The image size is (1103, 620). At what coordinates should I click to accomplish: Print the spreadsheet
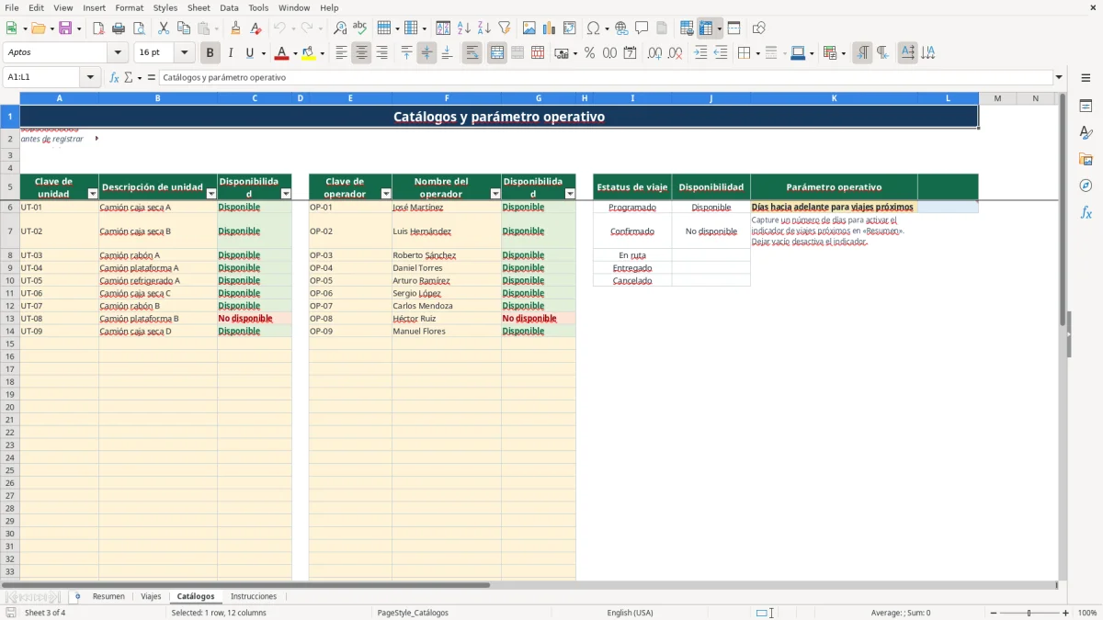[x=119, y=28]
